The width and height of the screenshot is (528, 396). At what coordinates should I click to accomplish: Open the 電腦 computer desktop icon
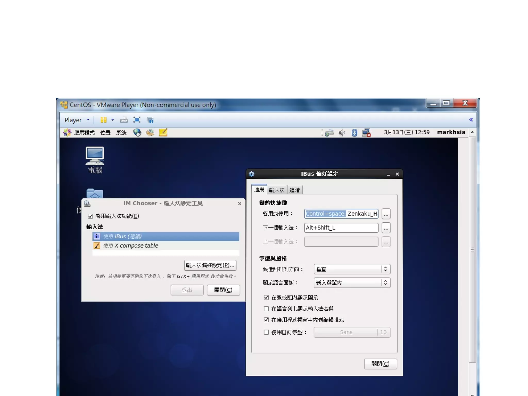click(95, 160)
